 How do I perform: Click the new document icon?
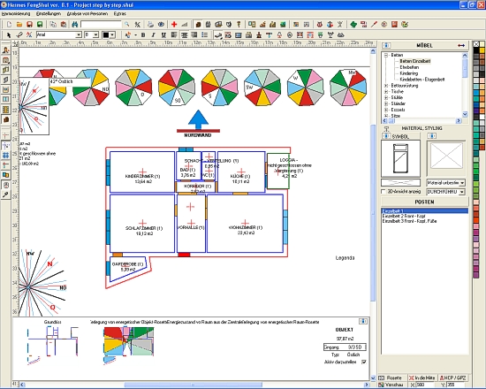point(9,24)
